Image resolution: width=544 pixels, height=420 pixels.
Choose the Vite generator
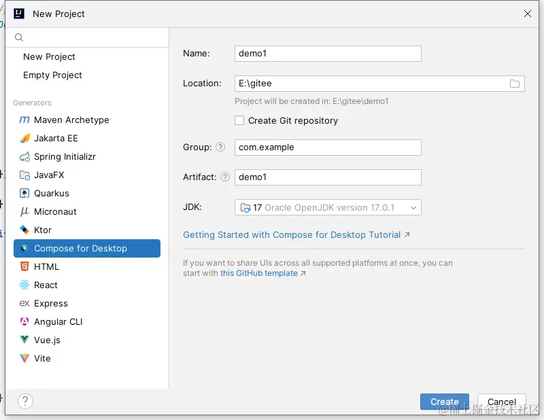(x=87, y=358)
